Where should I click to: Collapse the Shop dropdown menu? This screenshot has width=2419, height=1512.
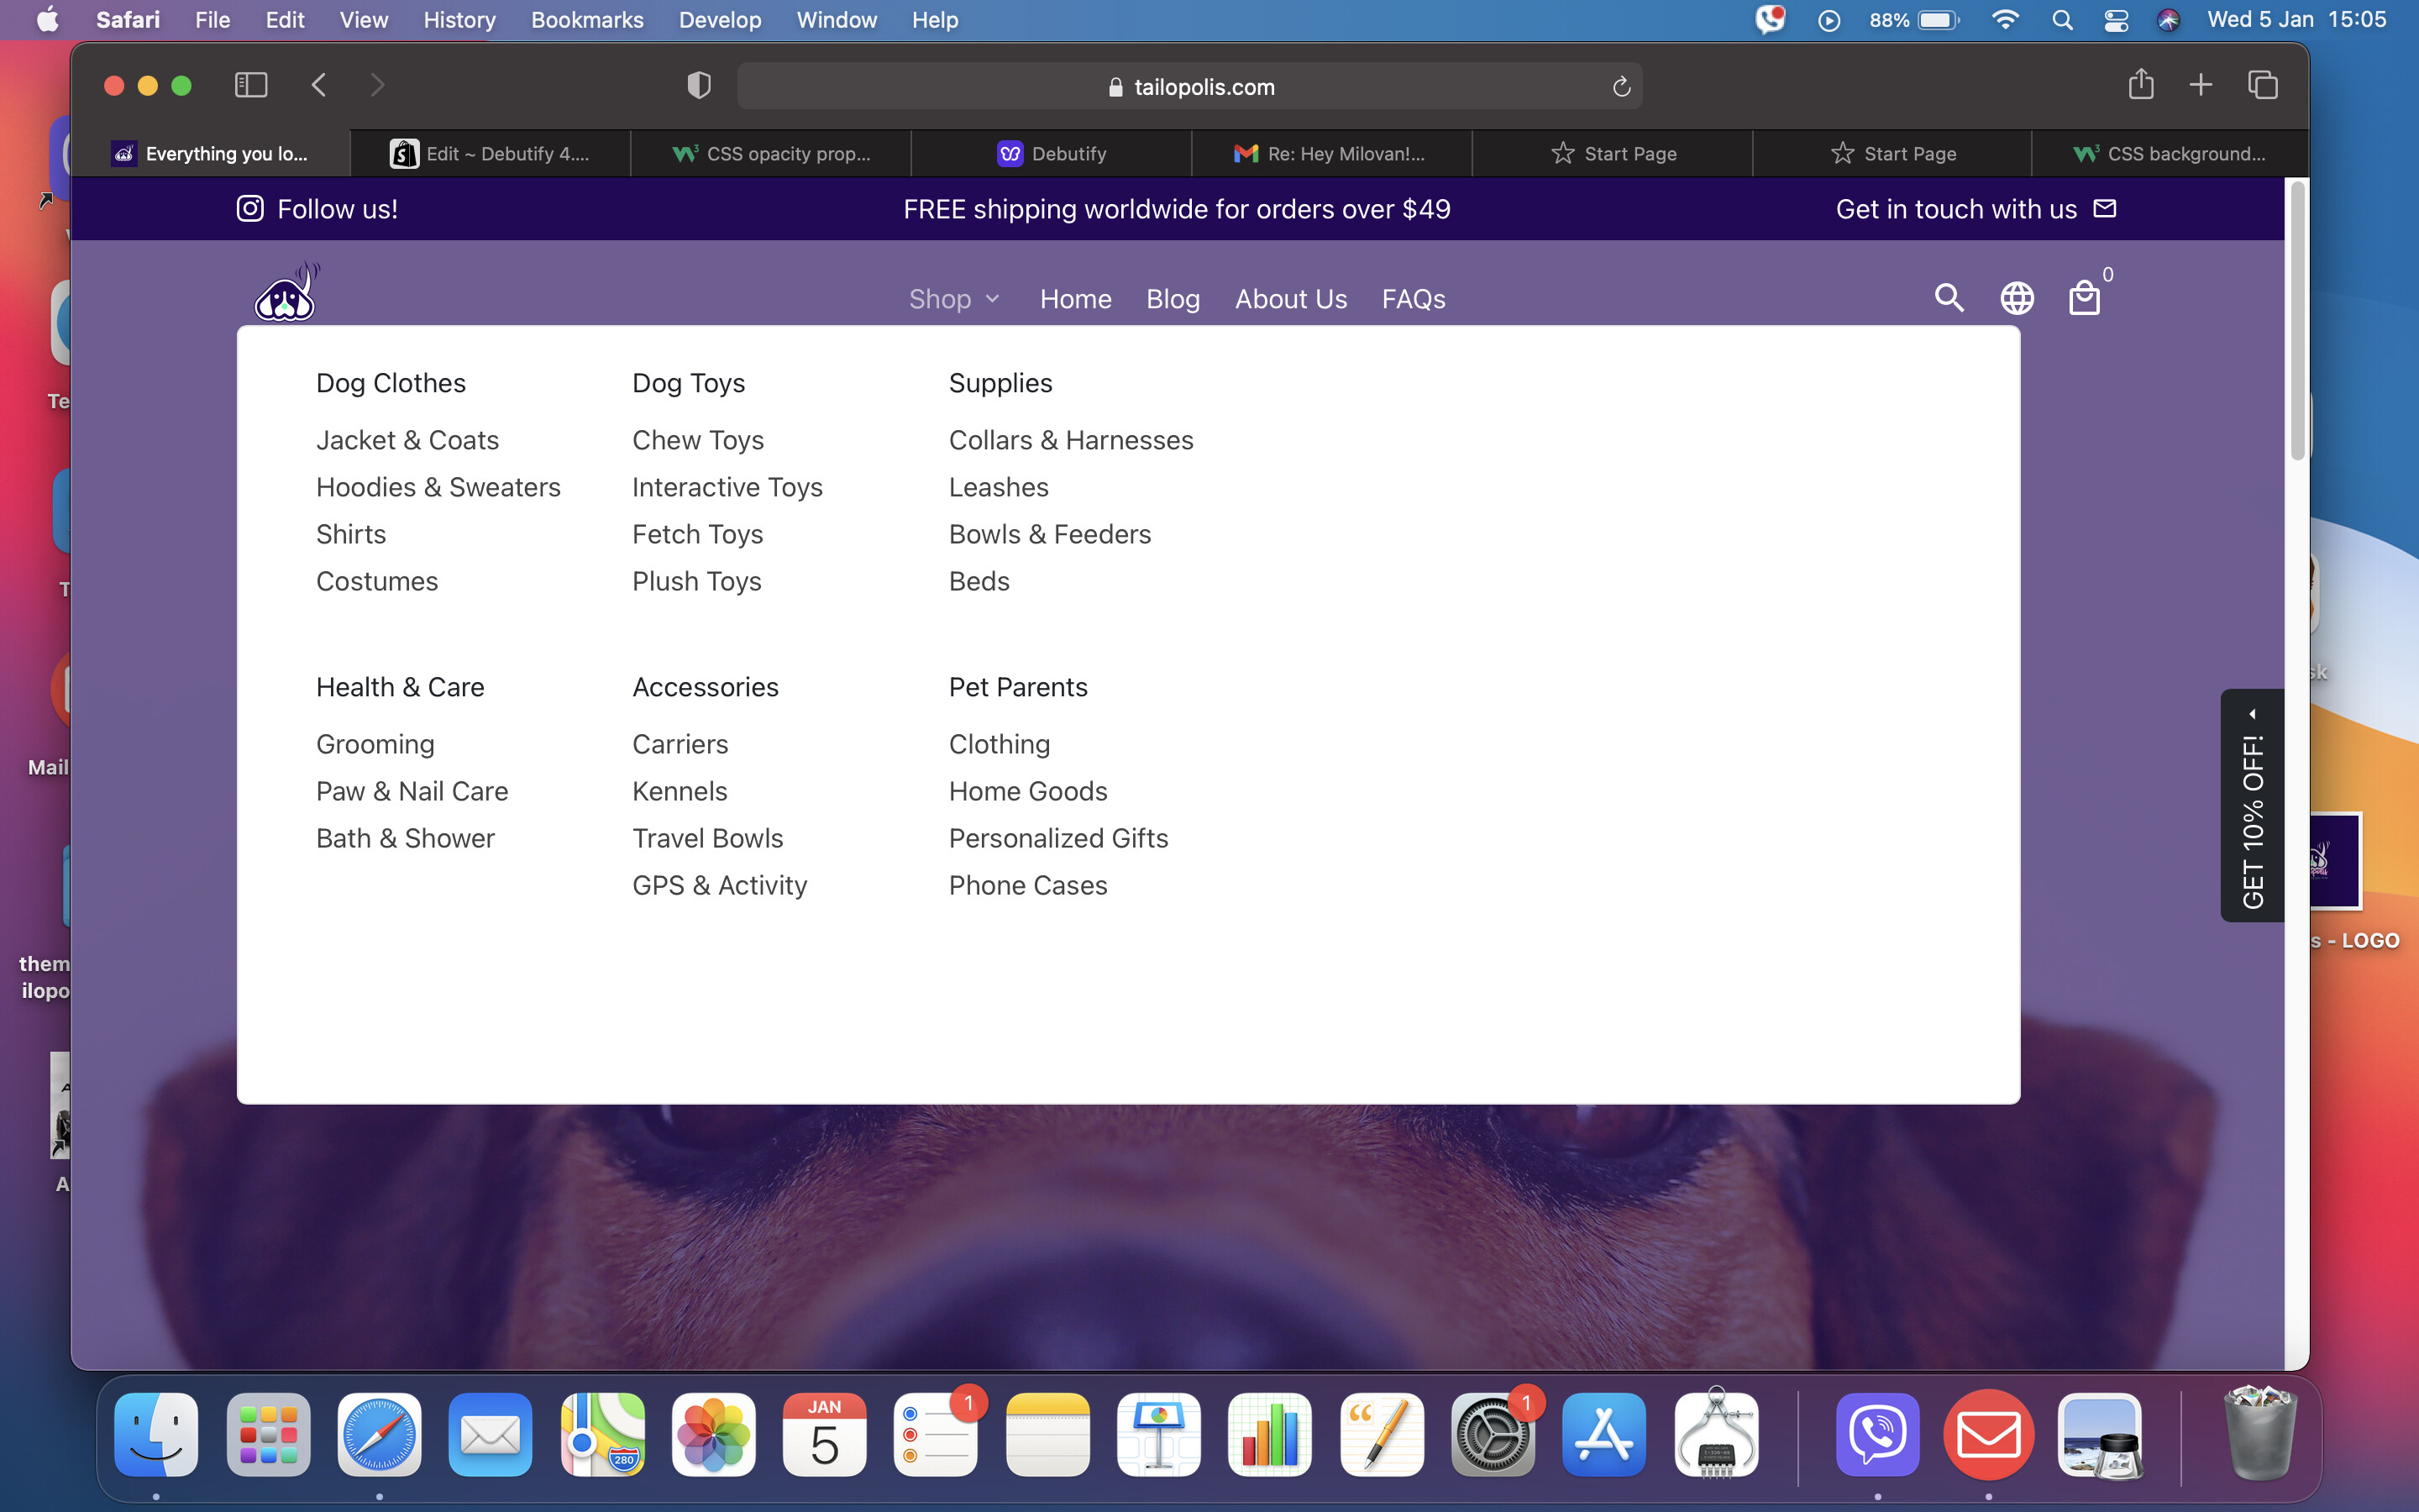click(953, 299)
